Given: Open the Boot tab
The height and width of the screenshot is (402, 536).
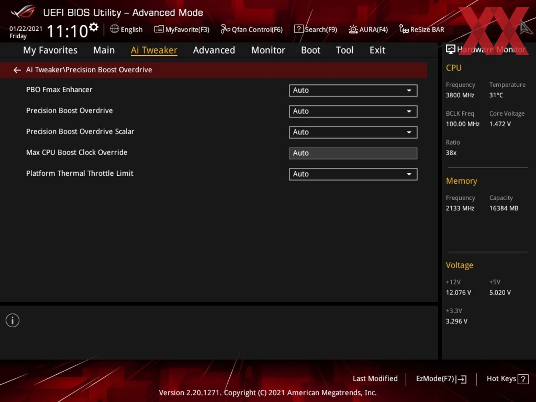Looking at the screenshot, I should (311, 50).
